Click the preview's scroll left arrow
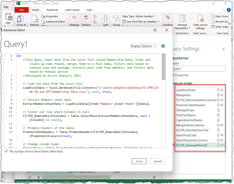 (39, 177)
